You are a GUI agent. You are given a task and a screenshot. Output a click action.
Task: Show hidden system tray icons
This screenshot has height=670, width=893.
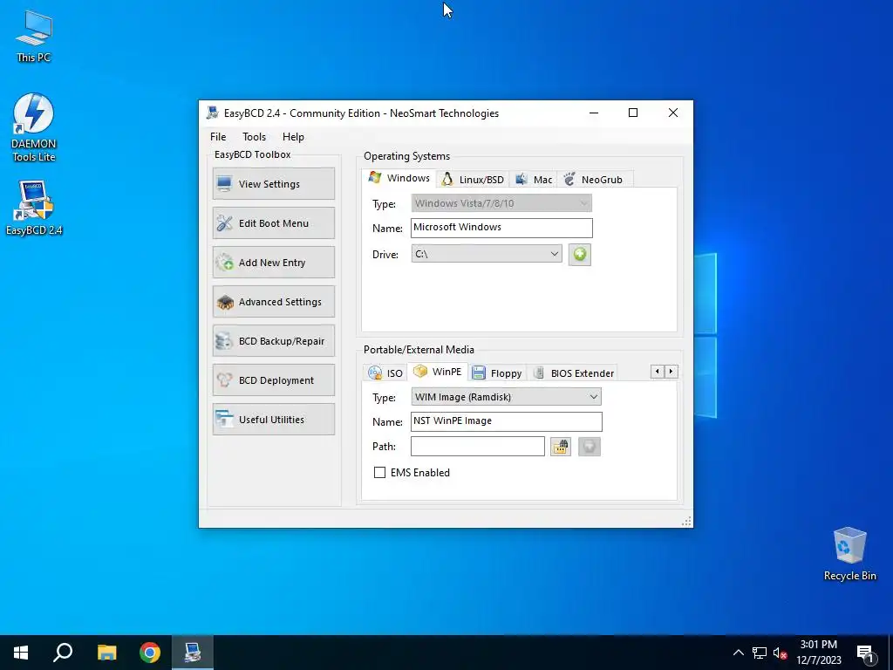coord(738,653)
